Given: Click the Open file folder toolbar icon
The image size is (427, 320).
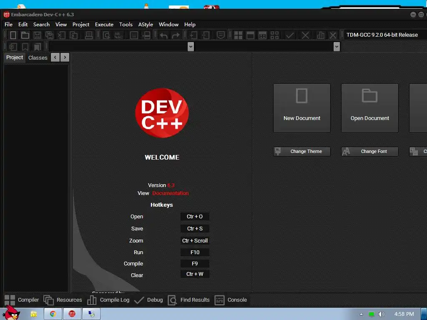Looking at the screenshot, I should (x=25, y=35).
